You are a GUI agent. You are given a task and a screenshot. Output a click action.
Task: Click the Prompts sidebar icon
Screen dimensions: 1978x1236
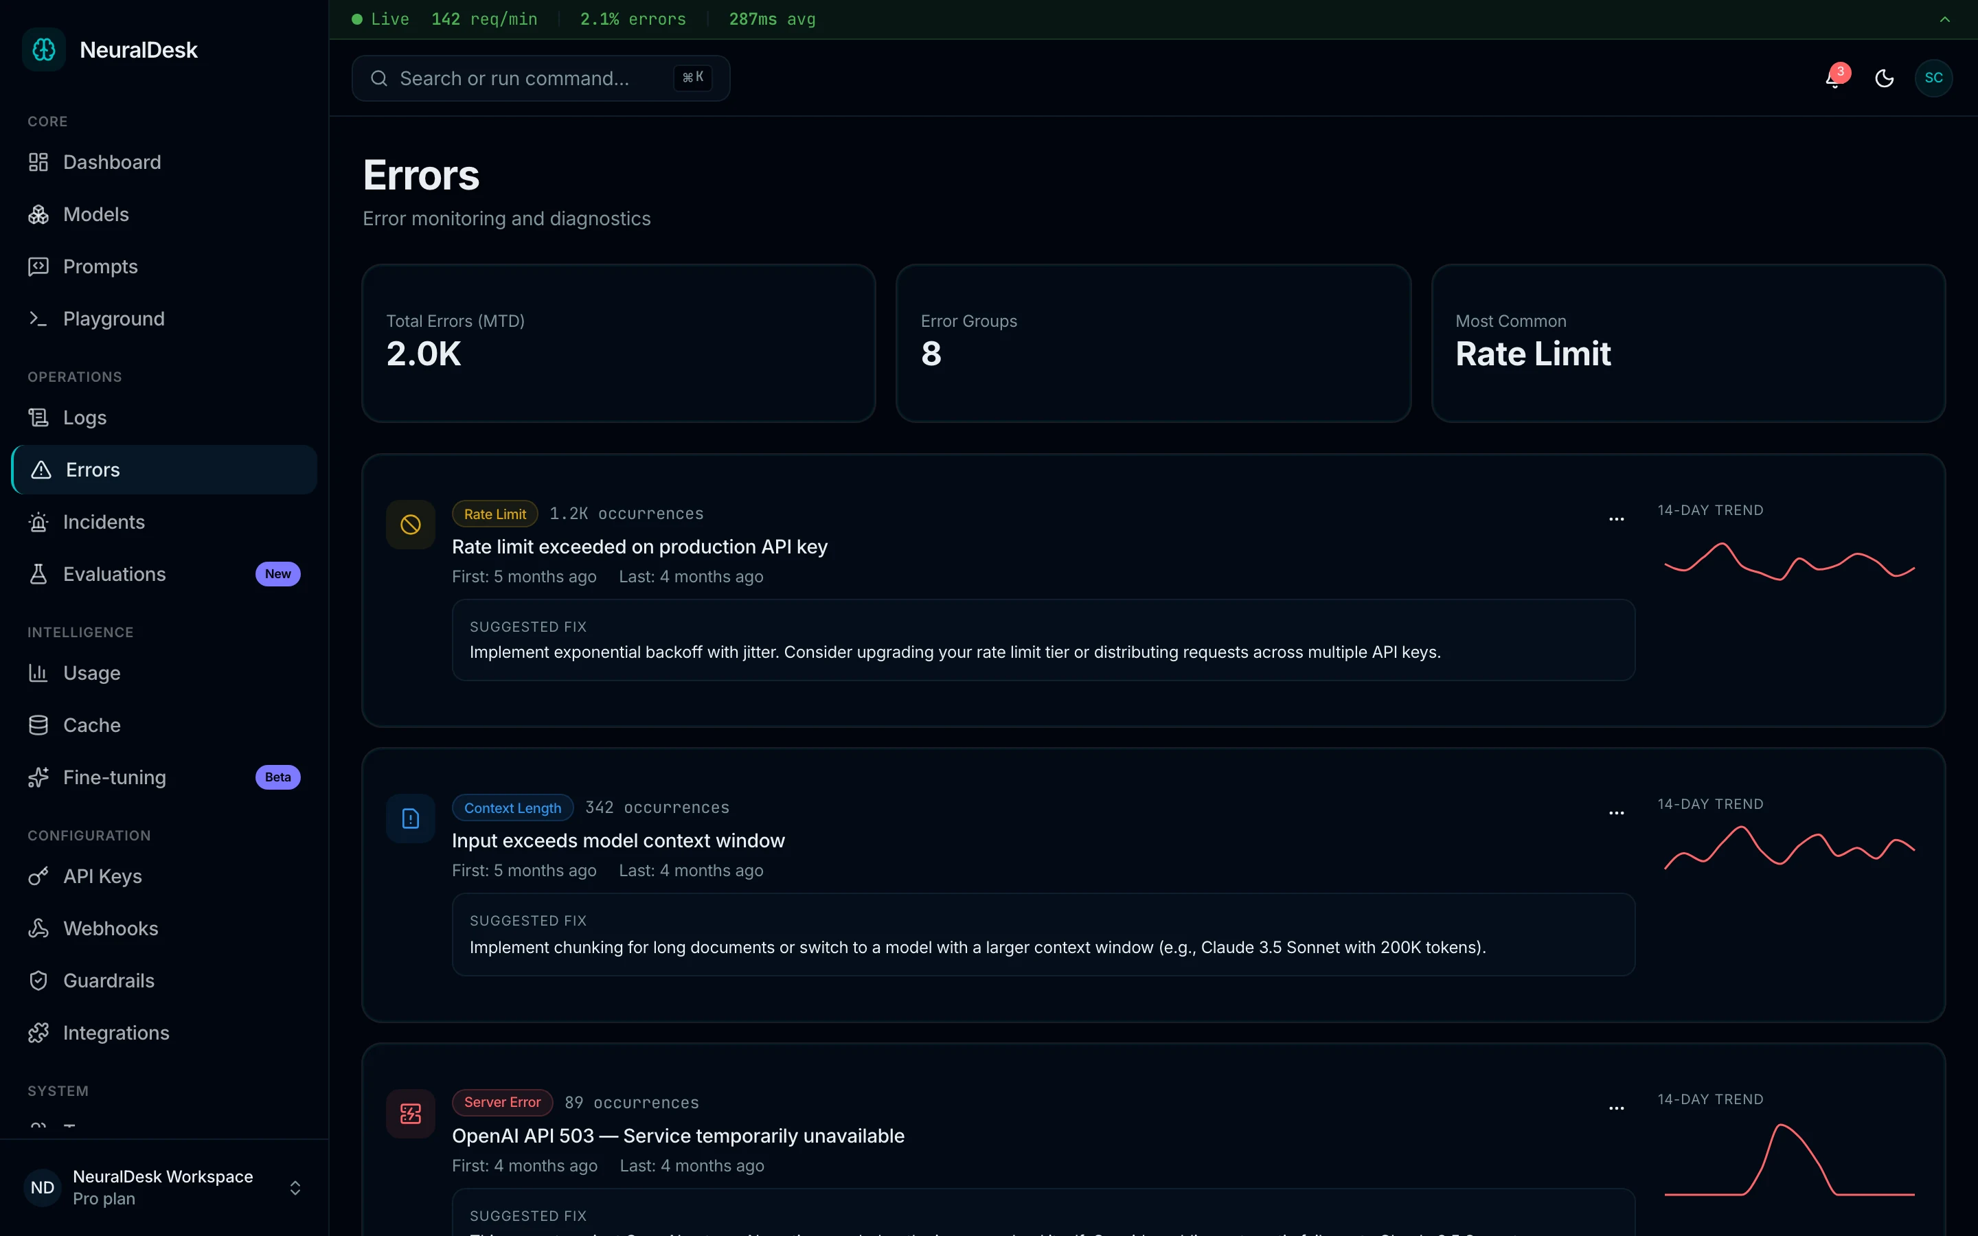pyautogui.click(x=38, y=266)
